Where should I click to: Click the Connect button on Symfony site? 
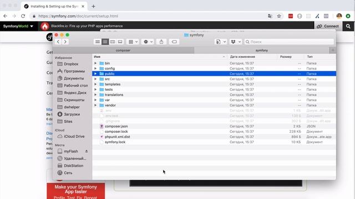tap(328, 26)
